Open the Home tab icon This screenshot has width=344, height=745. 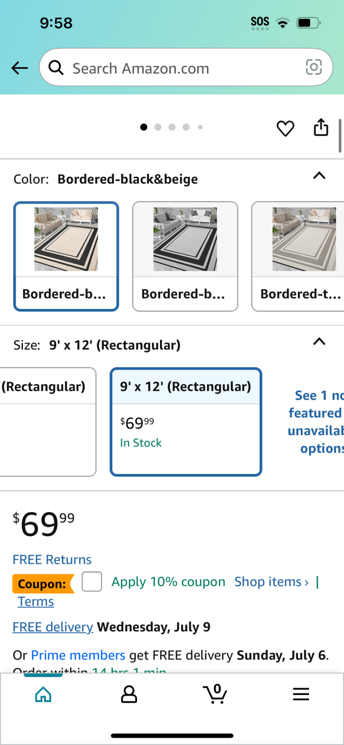point(43,694)
